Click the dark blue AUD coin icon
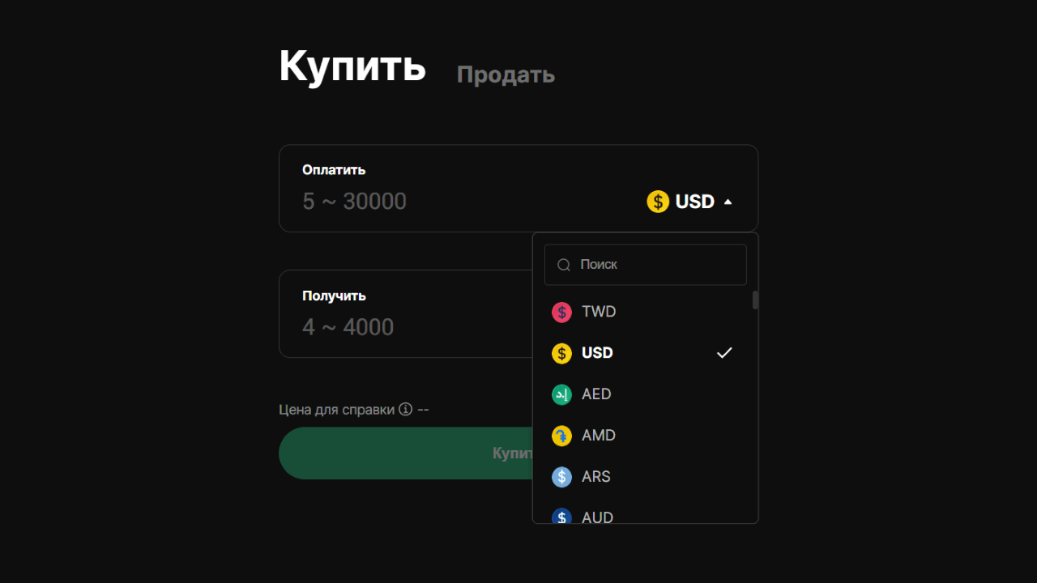Viewport: 1037px width, 583px height. (561, 517)
